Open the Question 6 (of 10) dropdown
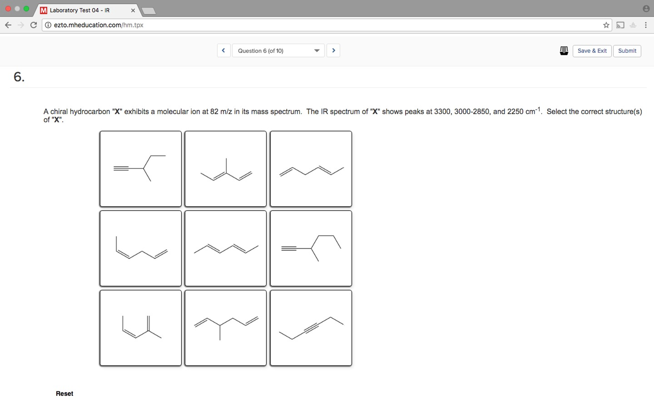The width and height of the screenshot is (654, 409). 277,51
